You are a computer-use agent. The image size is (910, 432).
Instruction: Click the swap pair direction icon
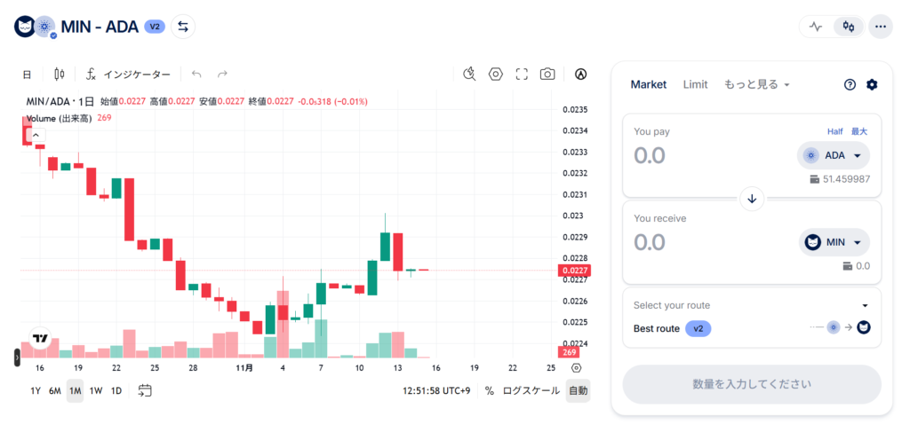[x=183, y=27]
